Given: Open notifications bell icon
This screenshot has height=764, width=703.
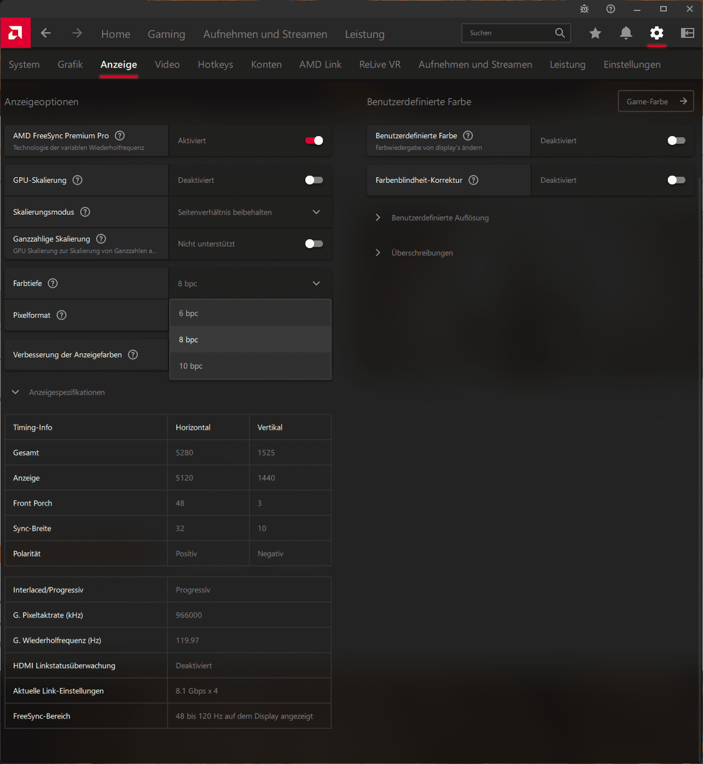Looking at the screenshot, I should (x=626, y=33).
